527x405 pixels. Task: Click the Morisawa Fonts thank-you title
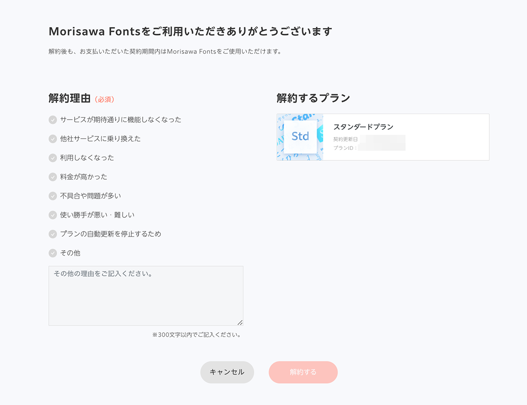pos(190,31)
